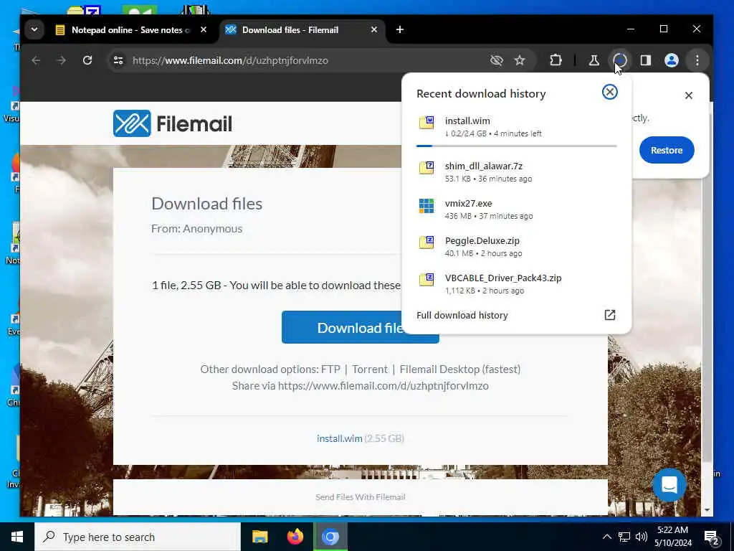Screen dimensions: 734x551
Task: Open Full download history
Action: click(462, 316)
